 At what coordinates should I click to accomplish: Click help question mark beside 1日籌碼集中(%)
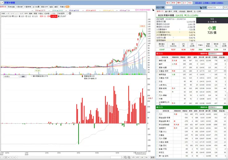tap(180, 32)
